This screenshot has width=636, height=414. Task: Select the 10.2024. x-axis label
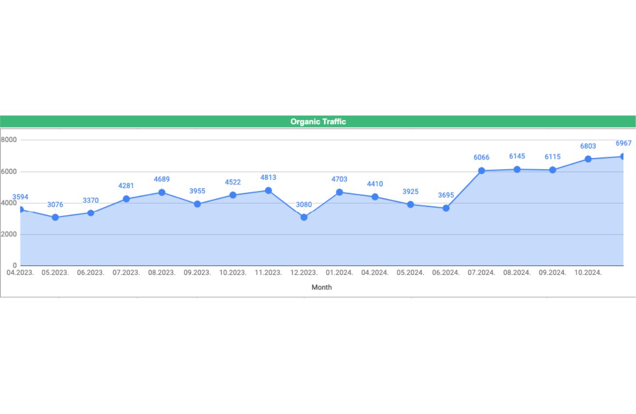[x=588, y=272]
